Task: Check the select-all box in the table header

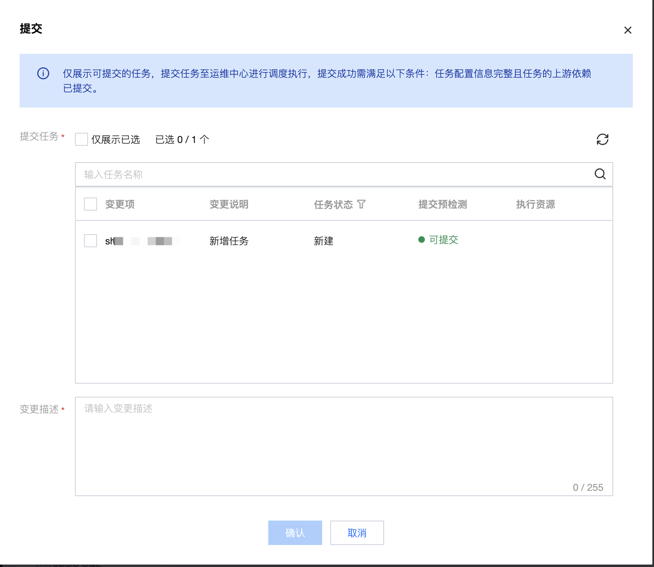Action: pyautogui.click(x=91, y=204)
